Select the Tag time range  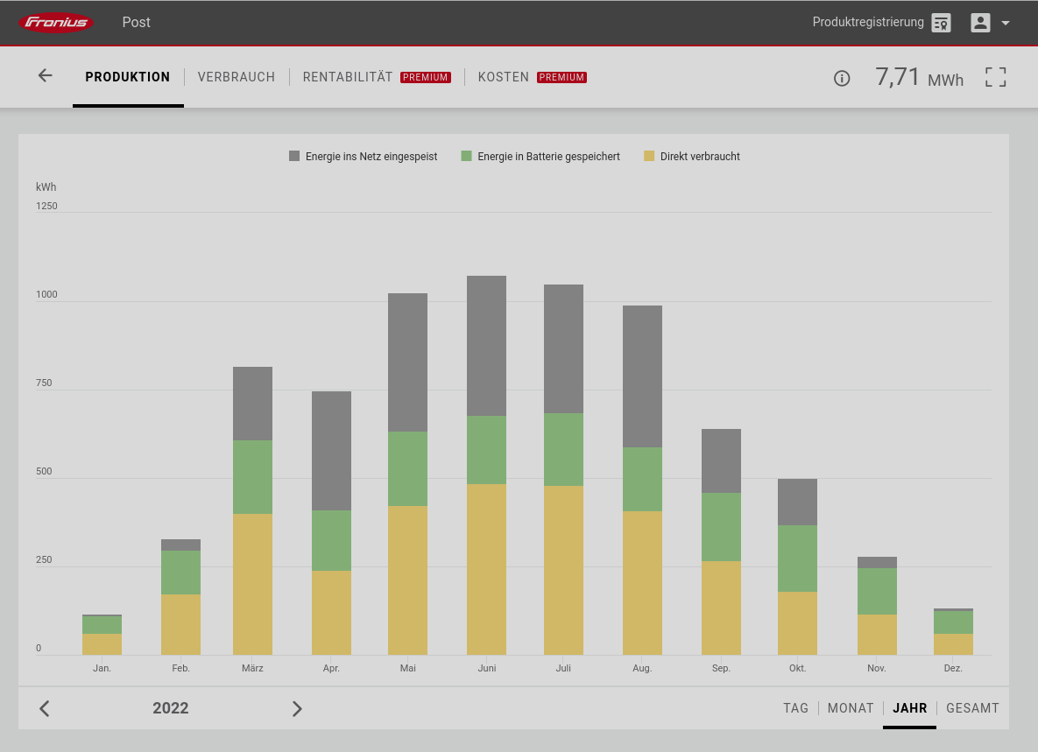point(795,708)
